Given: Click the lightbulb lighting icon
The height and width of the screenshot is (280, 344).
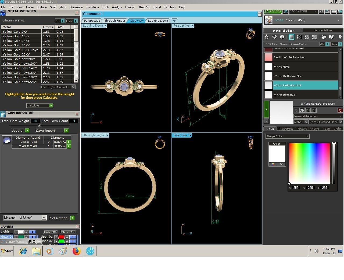Looking at the screenshot, I should point(340,37).
